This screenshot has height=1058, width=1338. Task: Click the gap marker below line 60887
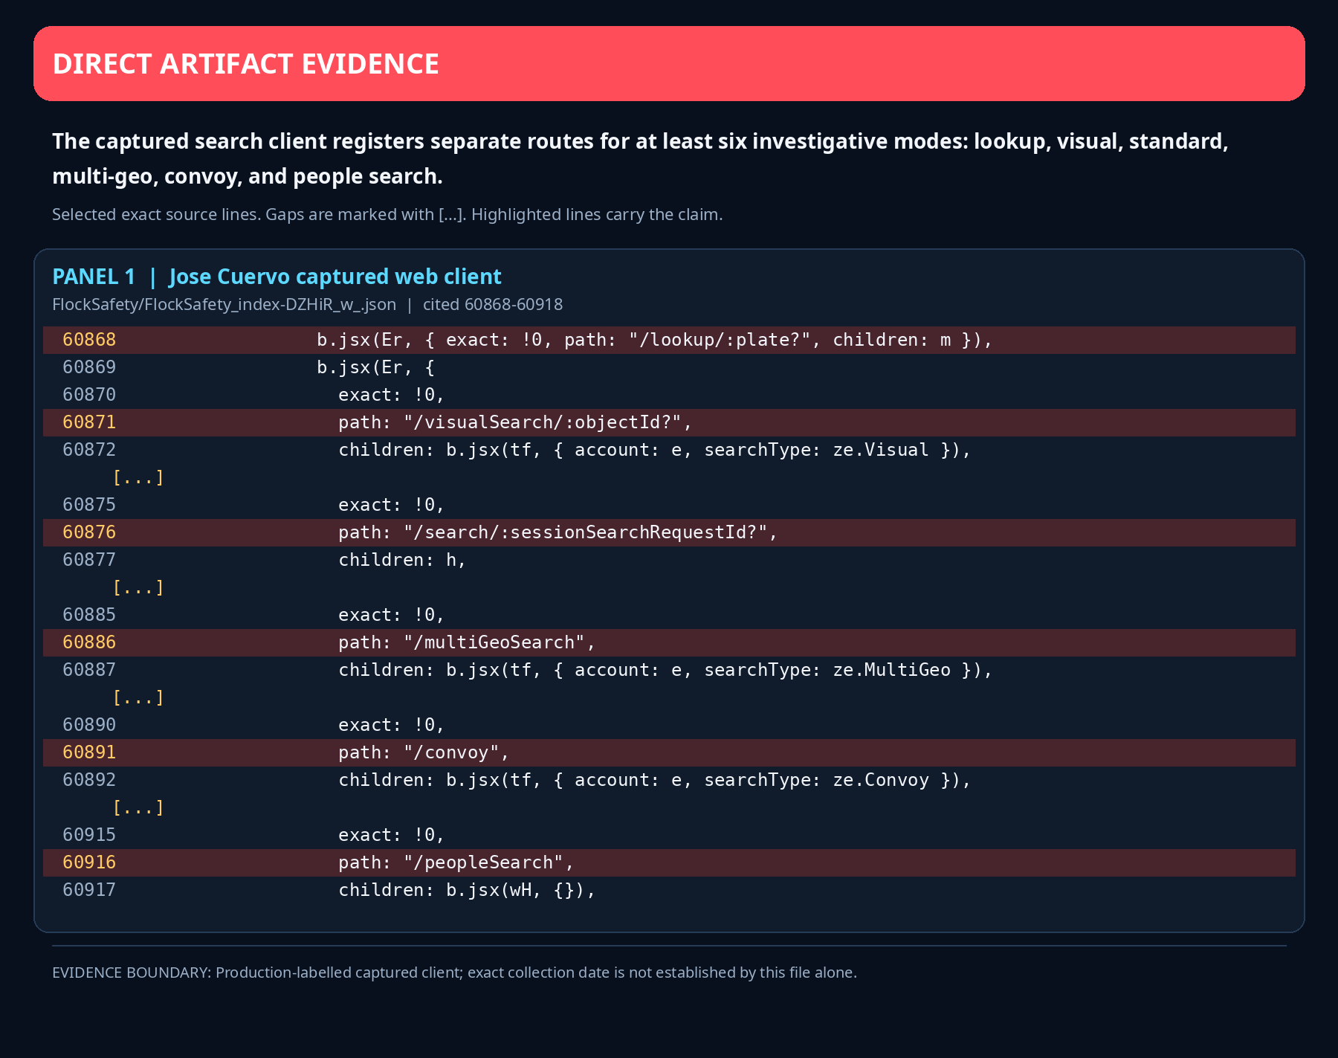pos(138,697)
